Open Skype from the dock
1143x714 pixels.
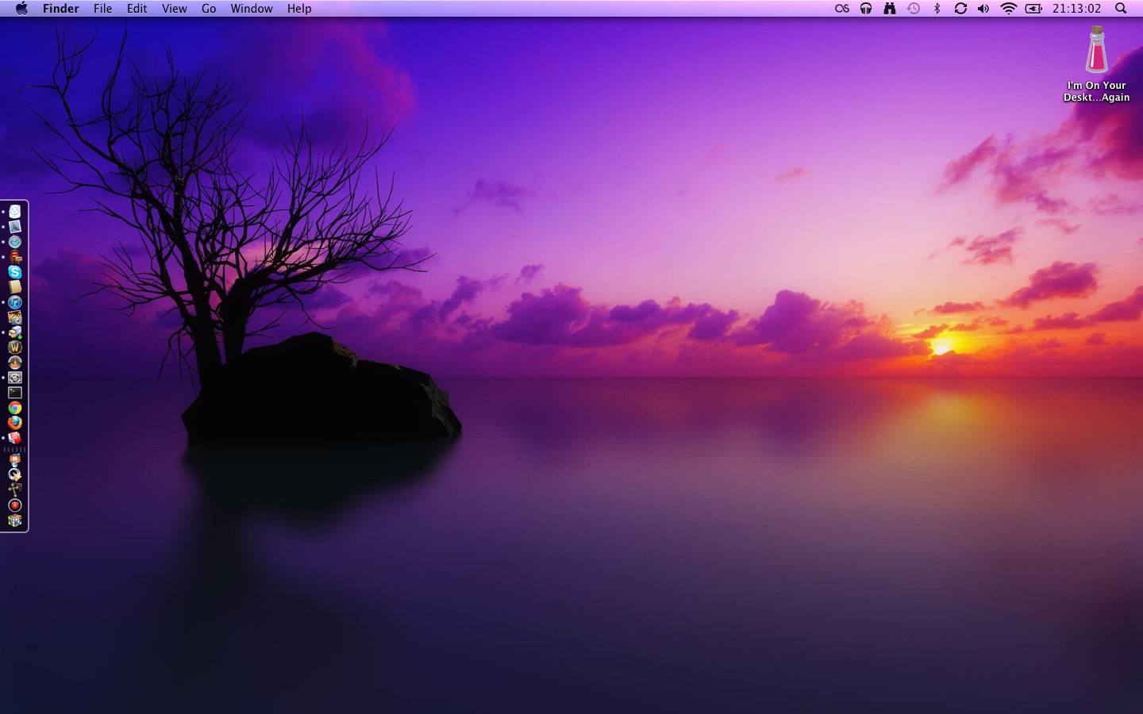[x=15, y=272]
